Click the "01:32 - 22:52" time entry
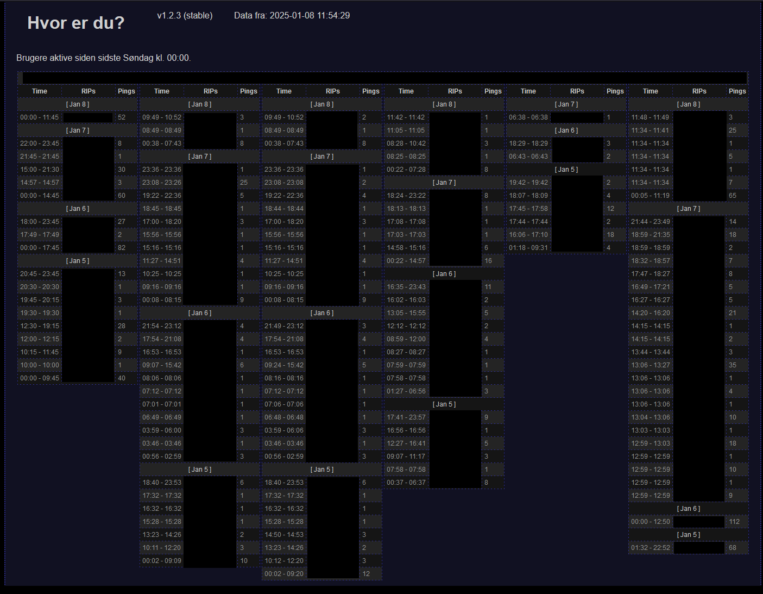 tap(650, 547)
